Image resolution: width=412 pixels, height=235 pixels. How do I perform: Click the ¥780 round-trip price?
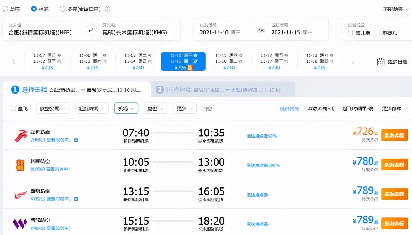click(x=366, y=161)
